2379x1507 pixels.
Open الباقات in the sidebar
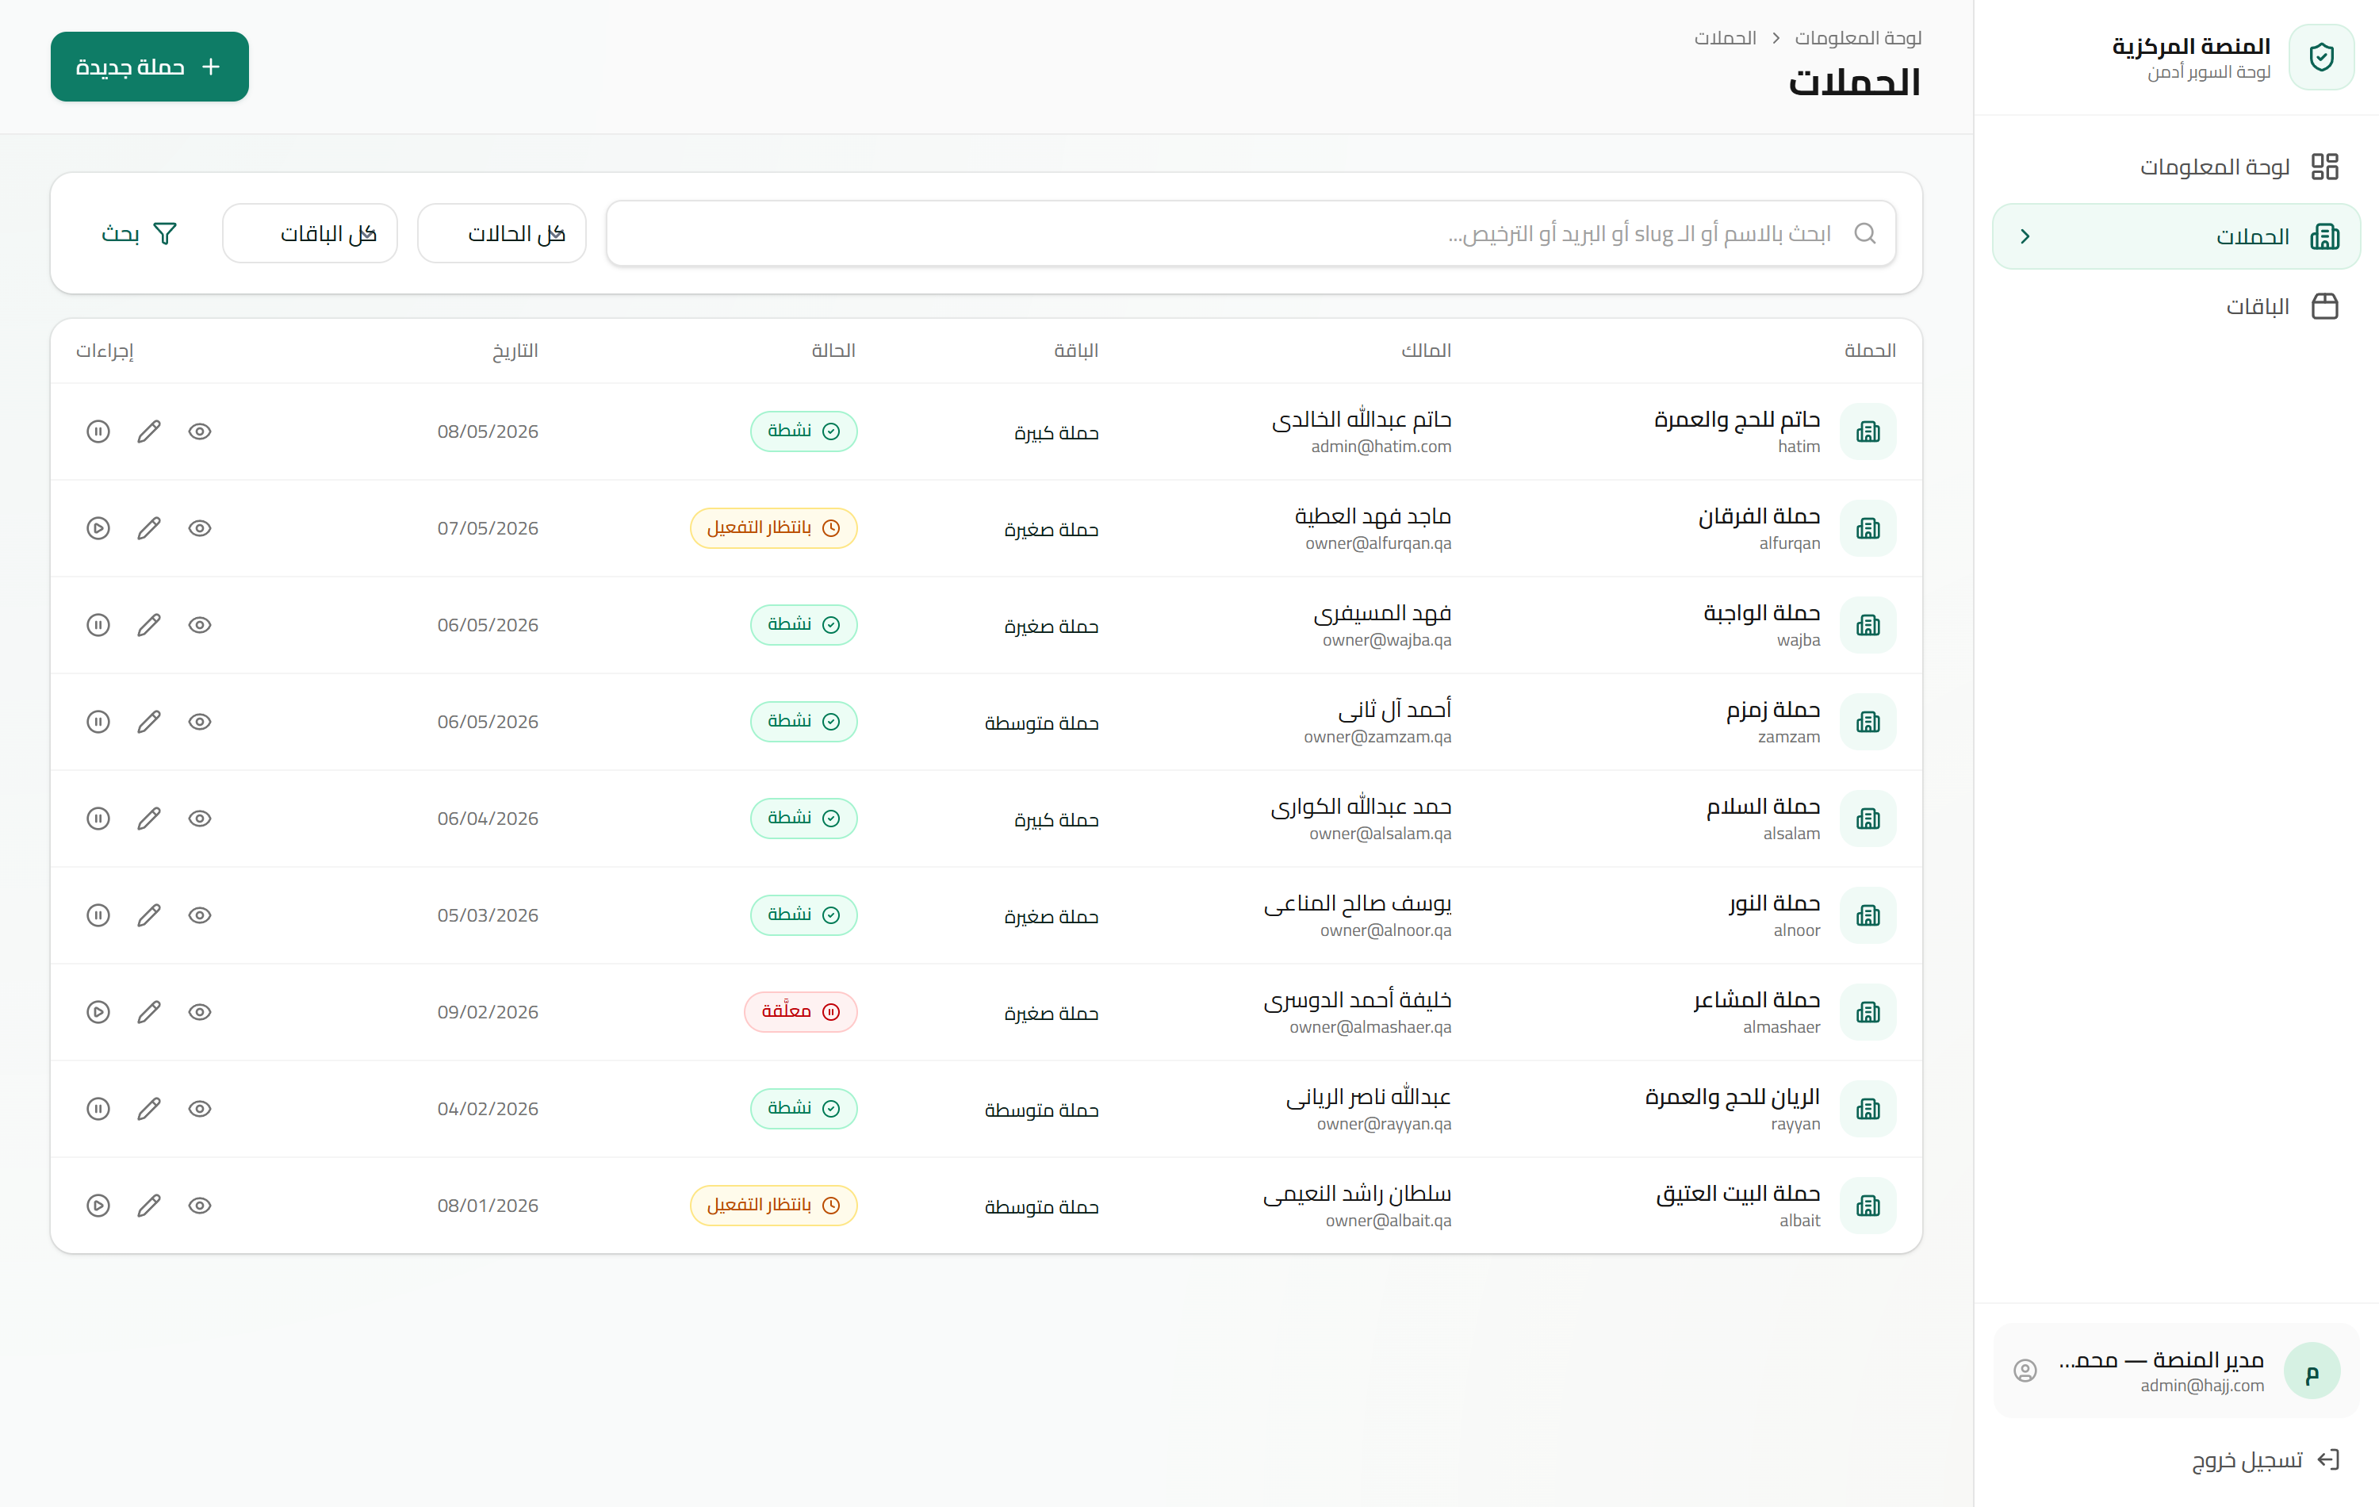pos(2177,307)
